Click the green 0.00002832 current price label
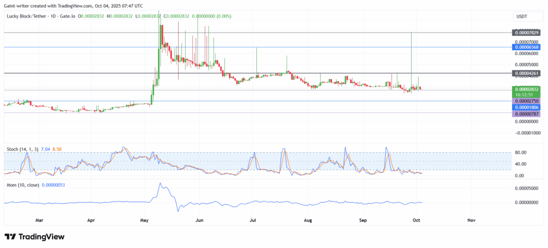548x248 pixels. (x=526, y=89)
